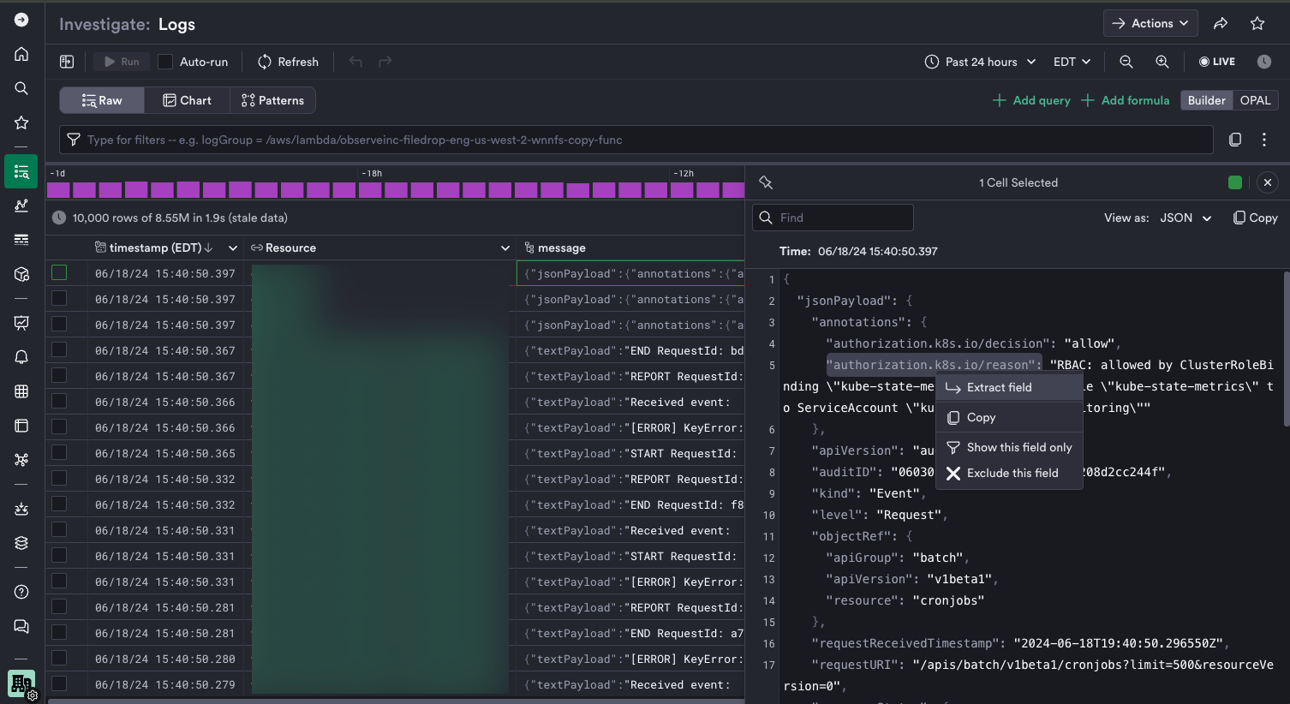Click the Run button

pyautogui.click(x=122, y=62)
